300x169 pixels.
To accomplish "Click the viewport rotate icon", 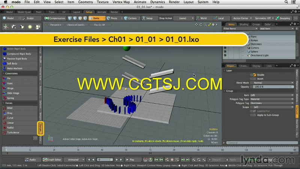I will pos(201,24).
